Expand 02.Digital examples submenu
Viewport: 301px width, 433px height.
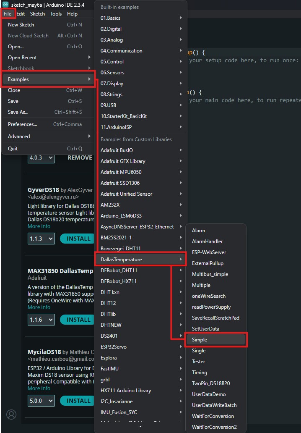141,29
